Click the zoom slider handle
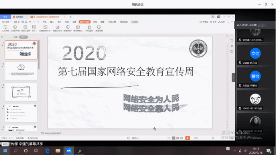Viewport: 276px width, 155px height. pos(213,138)
